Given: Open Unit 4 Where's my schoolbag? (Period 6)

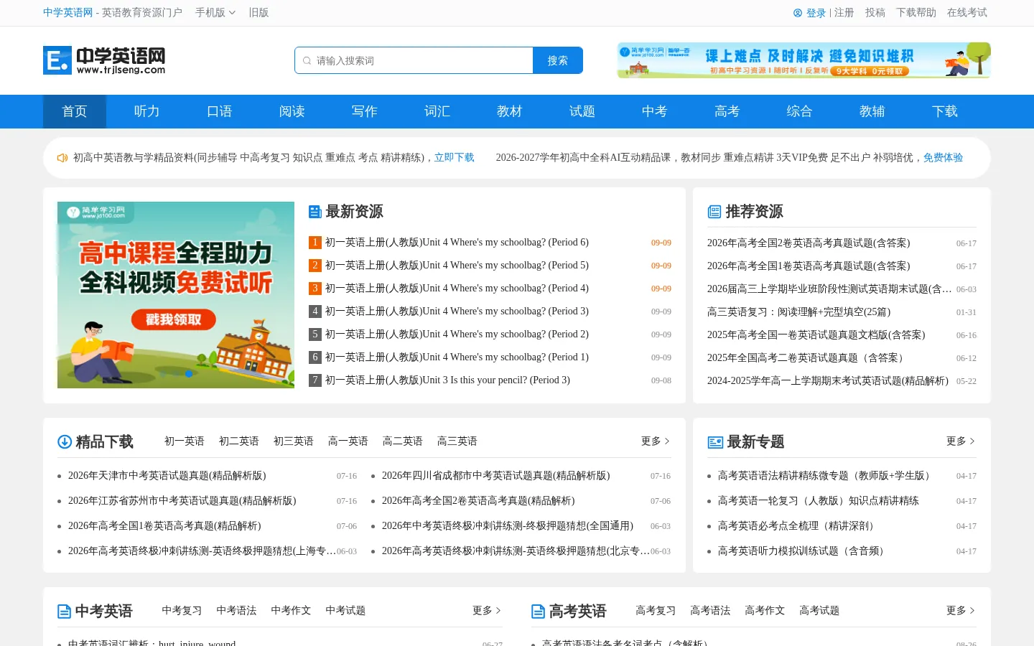Looking at the screenshot, I should (x=457, y=243).
